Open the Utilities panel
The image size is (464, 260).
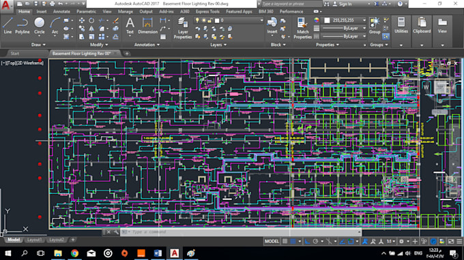click(401, 25)
